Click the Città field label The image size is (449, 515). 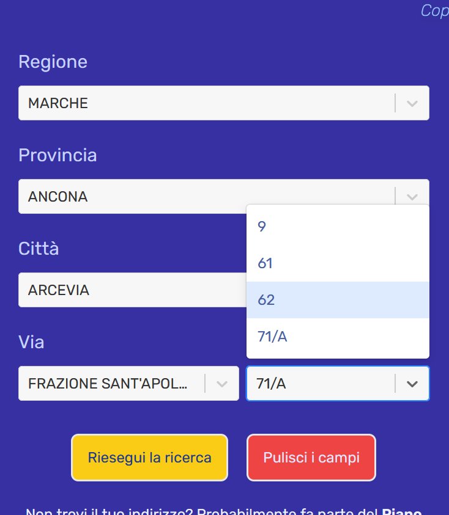pos(39,249)
